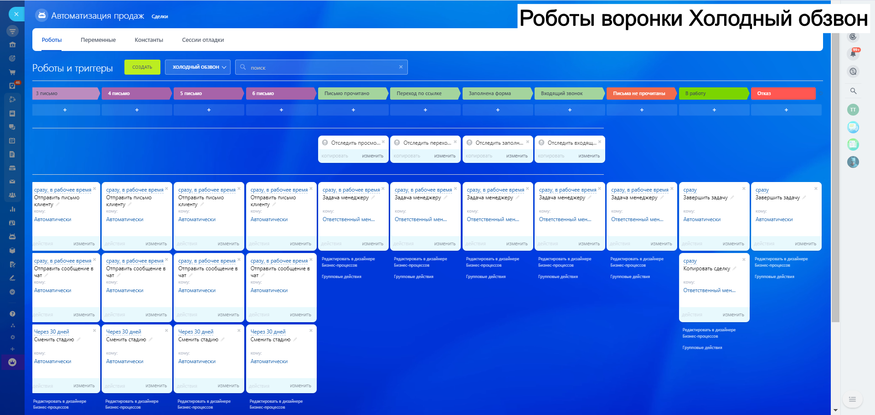This screenshot has height=415, width=875.
Task: Open the Batman avatar in right panel
Action: point(853,162)
